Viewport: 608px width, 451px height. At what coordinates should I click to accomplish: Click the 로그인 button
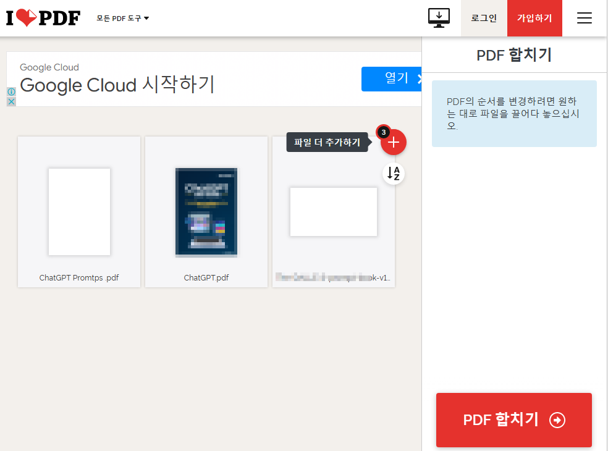coord(484,19)
